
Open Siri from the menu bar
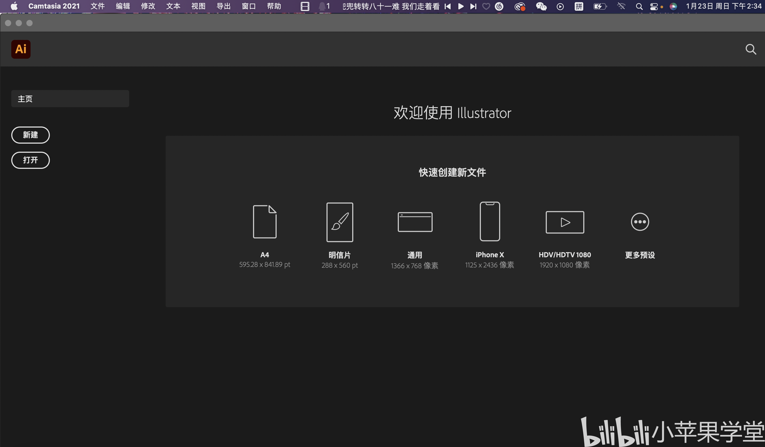coord(673,6)
